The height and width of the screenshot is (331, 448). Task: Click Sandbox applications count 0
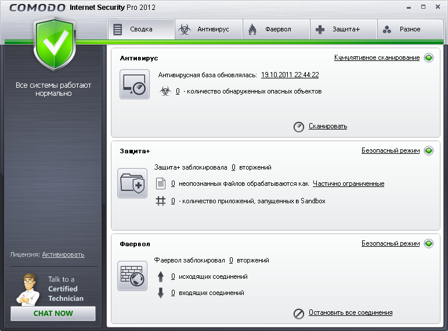tap(173, 201)
